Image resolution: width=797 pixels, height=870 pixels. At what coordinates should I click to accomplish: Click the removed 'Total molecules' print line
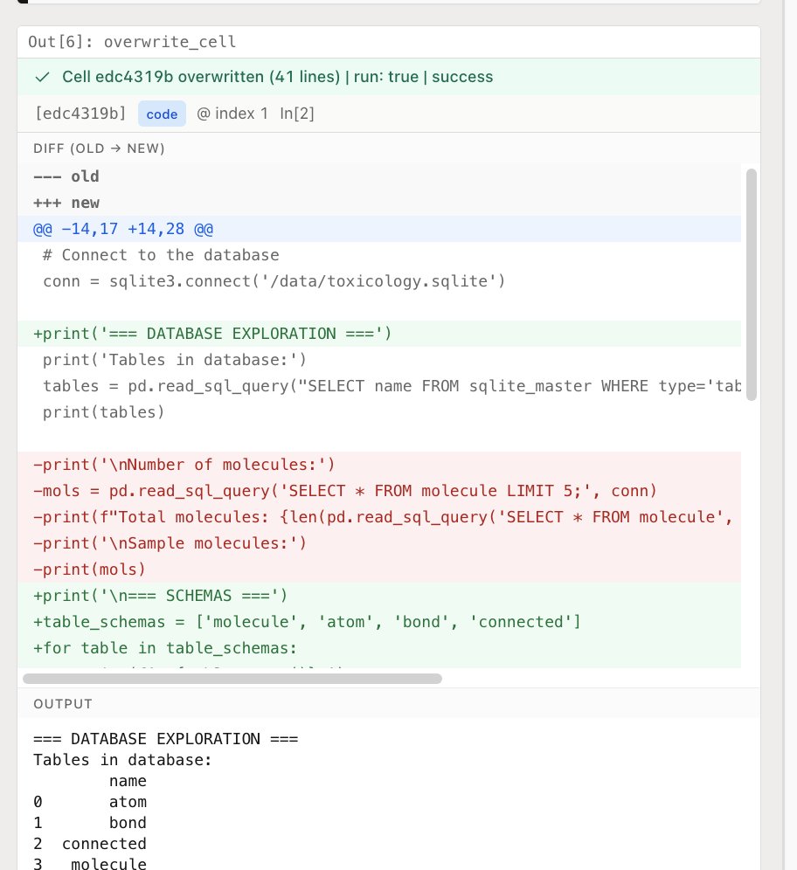click(x=379, y=517)
